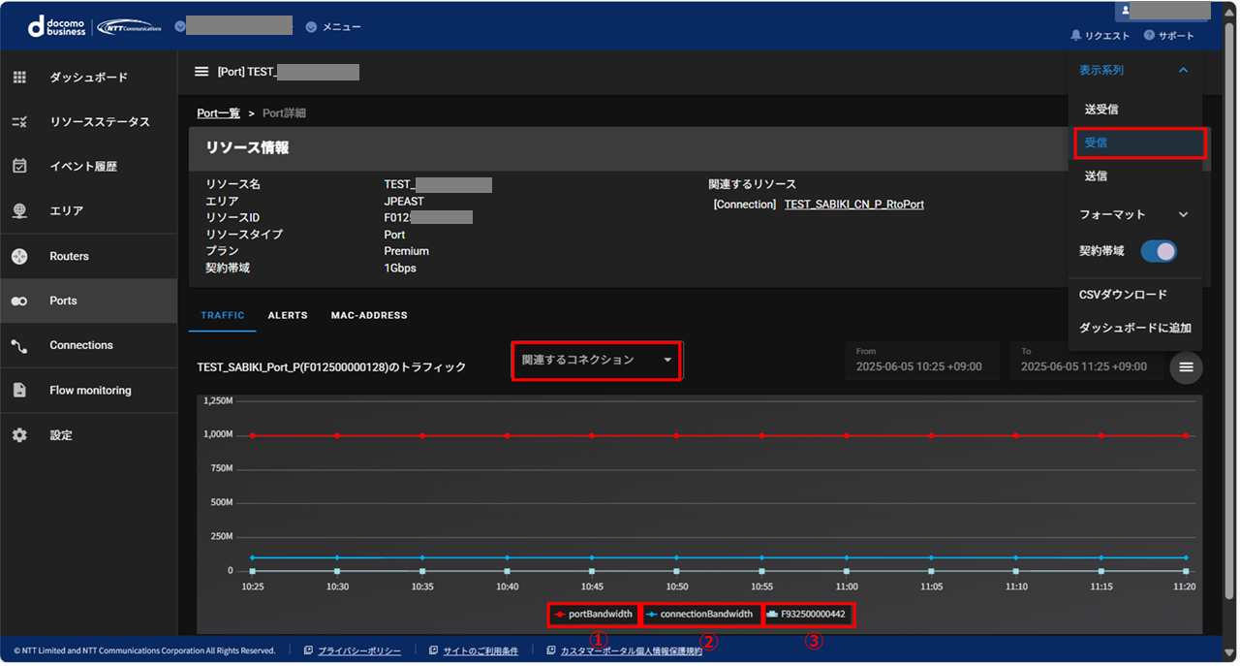Screen dimensions: 1240x666
Task: Expand the フォーマット section
Action: [1183, 214]
